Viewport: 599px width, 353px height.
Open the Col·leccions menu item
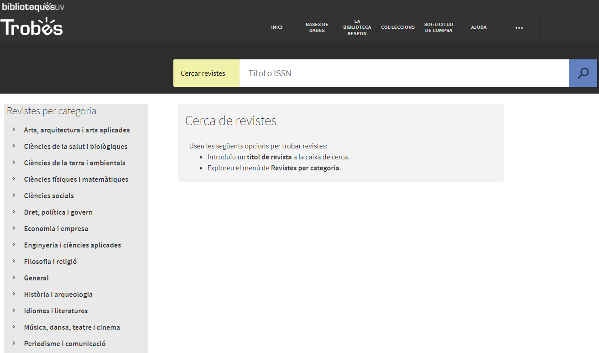coord(398,27)
